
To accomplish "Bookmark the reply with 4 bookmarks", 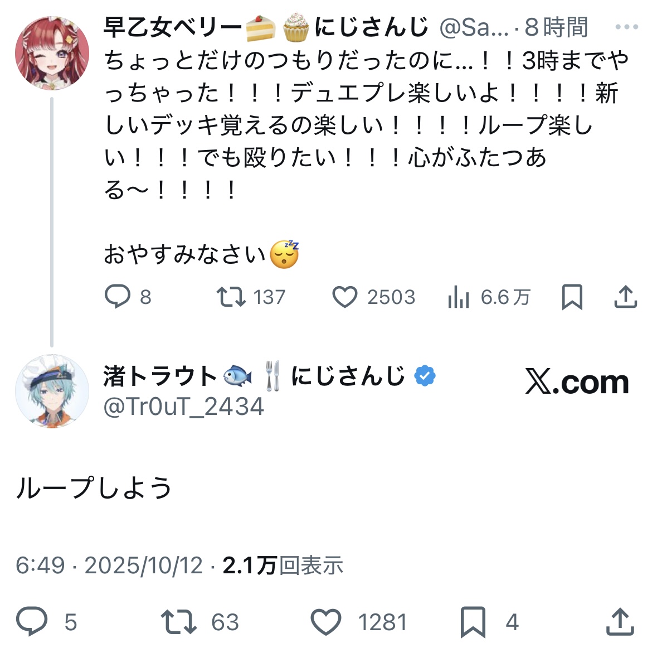I will pos(473,622).
